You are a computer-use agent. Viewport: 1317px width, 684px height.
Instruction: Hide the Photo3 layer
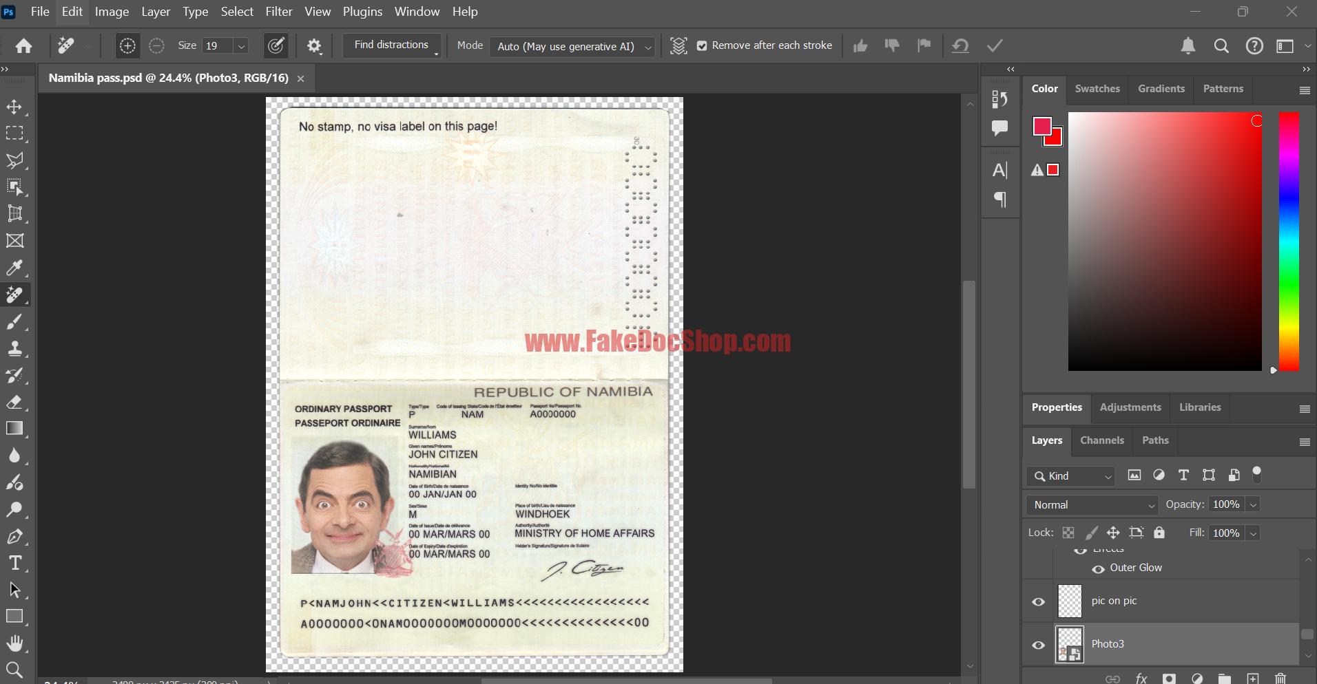(1039, 645)
